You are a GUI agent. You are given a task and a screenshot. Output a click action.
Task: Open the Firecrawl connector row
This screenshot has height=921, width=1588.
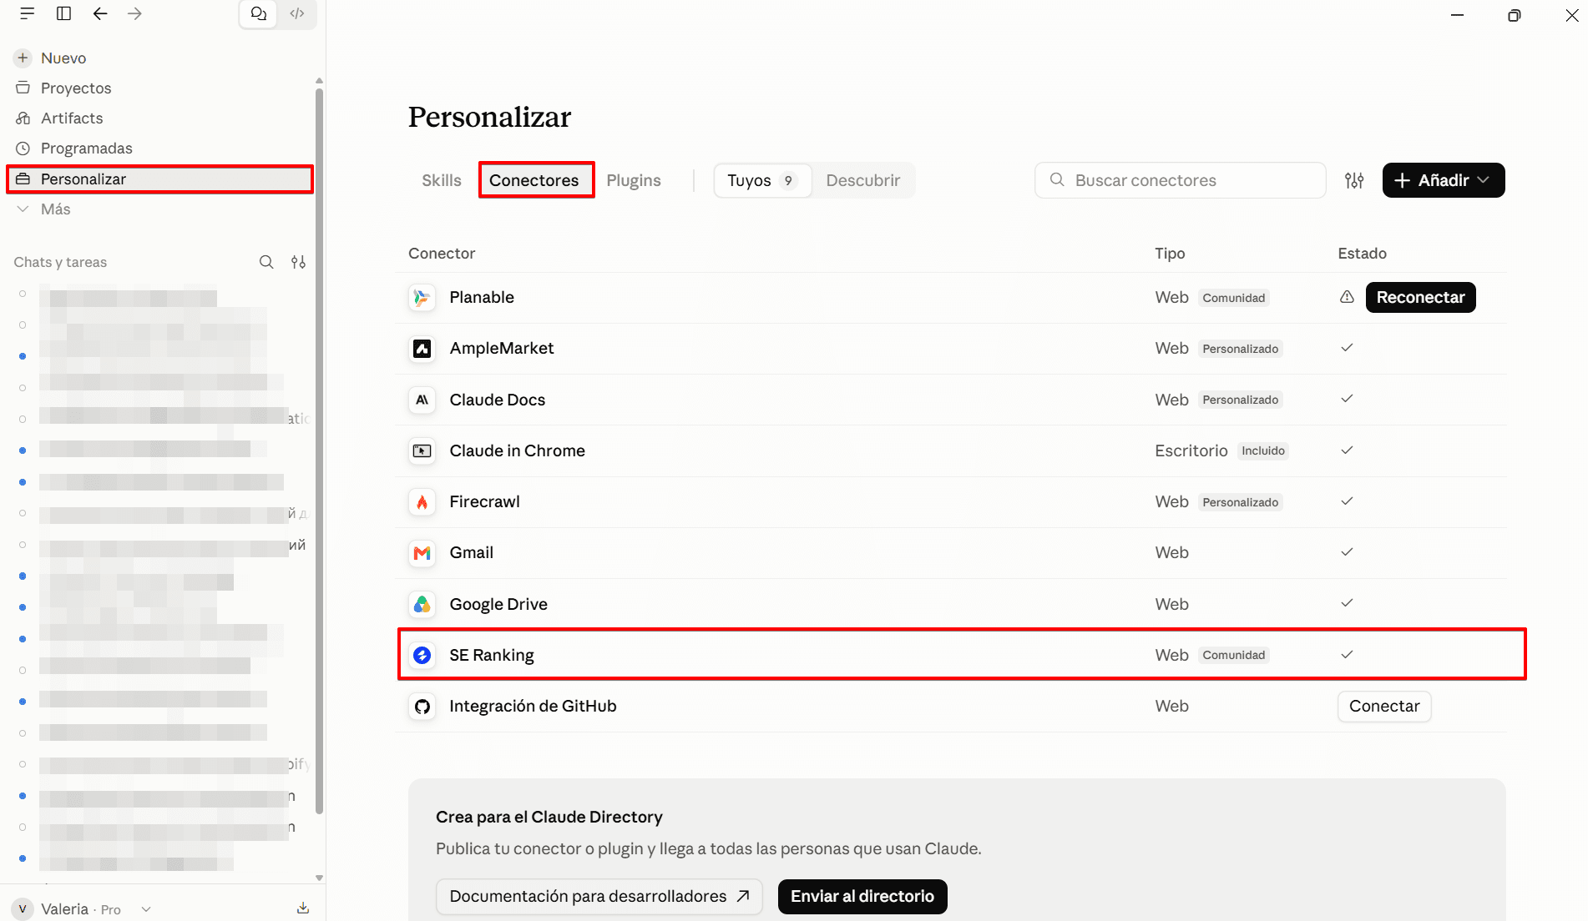[951, 501]
